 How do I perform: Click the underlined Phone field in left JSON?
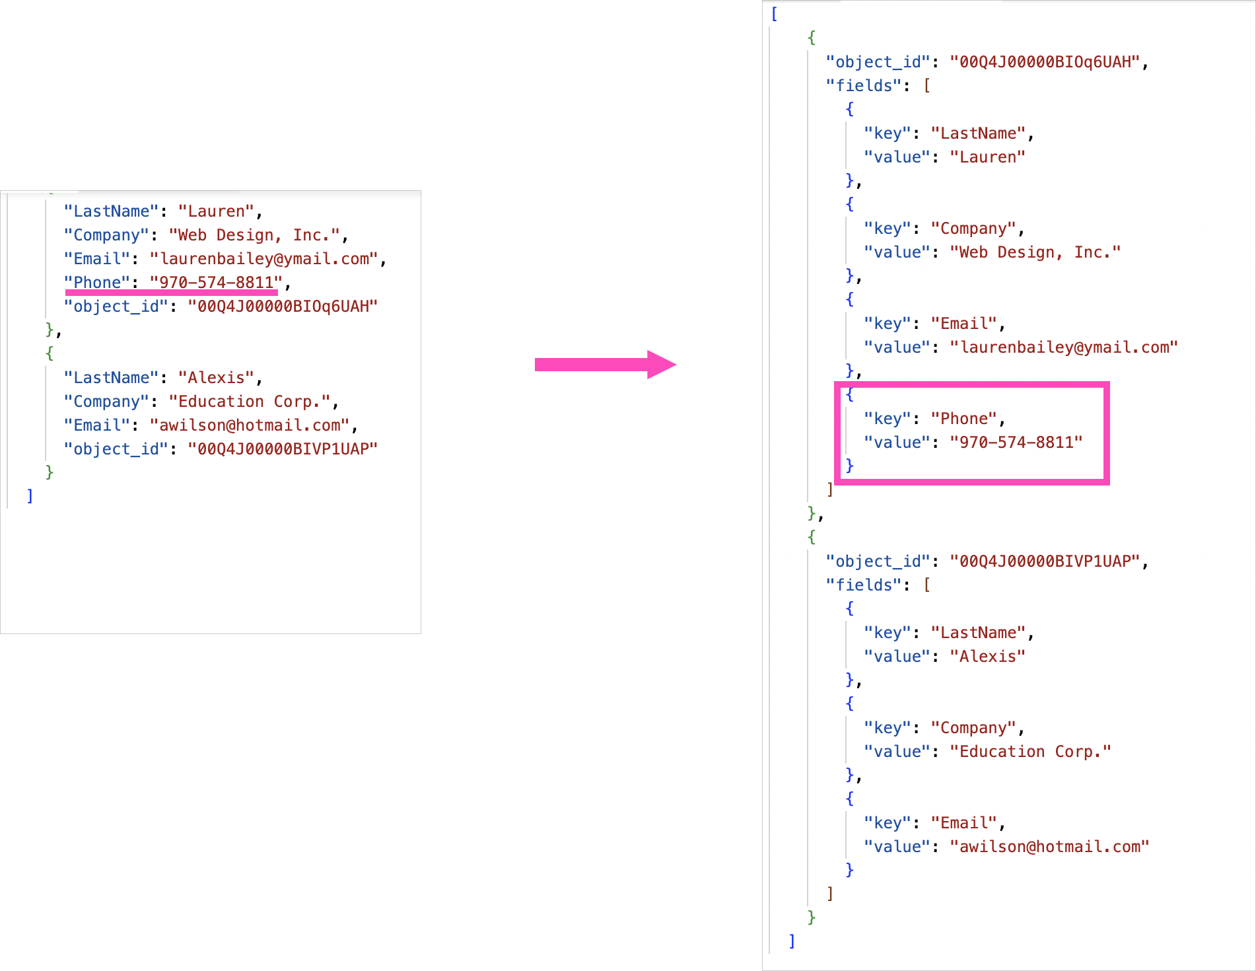click(173, 282)
